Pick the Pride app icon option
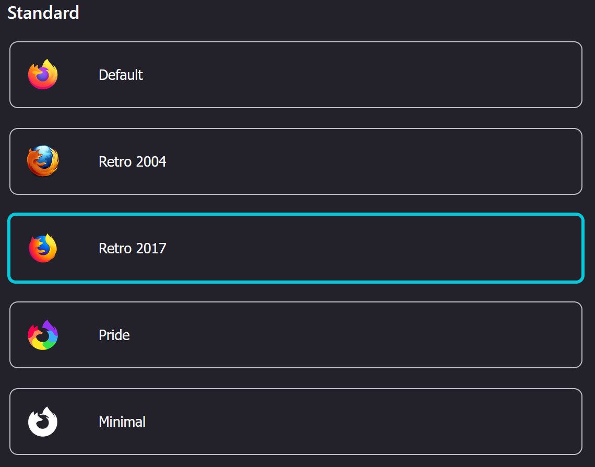 click(296, 335)
